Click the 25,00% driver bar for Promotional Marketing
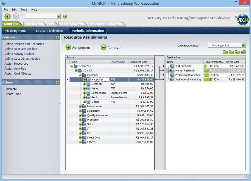The width and height of the screenshot is (251, 181). (x=214, y=75)
